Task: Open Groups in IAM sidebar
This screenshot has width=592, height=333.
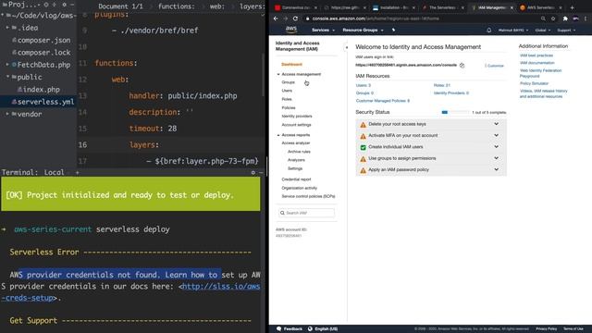Action: 288,82
